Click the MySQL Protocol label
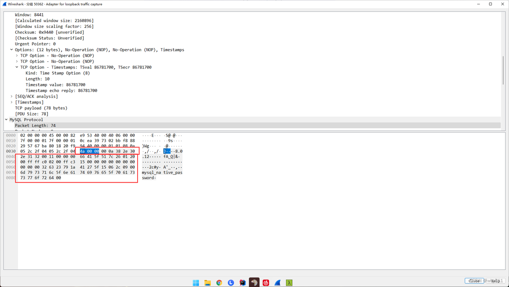The image size is (509, 287). point(26,120)
